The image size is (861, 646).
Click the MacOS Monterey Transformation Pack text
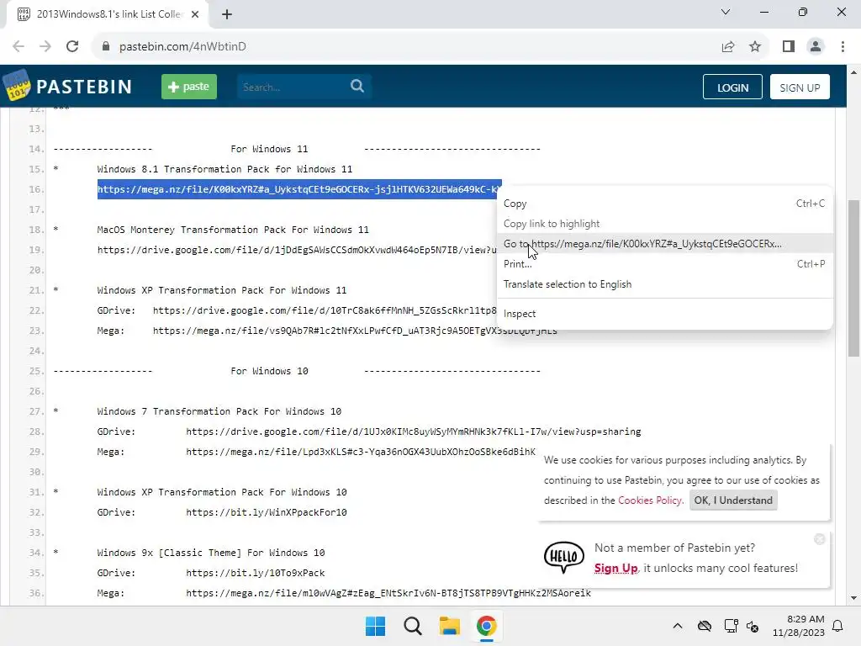233,230
